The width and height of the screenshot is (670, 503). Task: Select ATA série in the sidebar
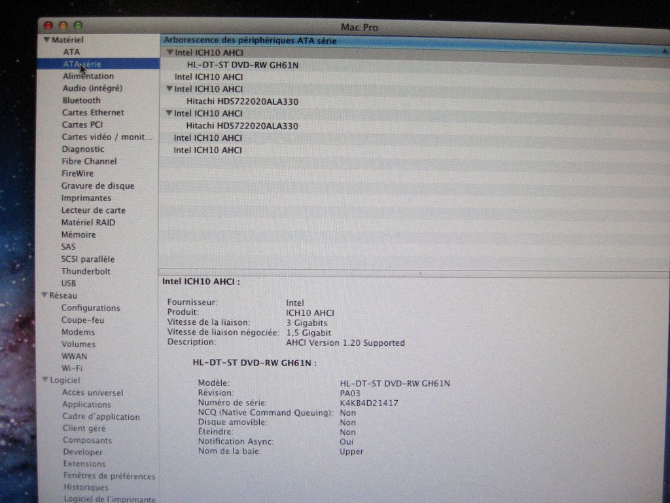[x=99, y=64]
